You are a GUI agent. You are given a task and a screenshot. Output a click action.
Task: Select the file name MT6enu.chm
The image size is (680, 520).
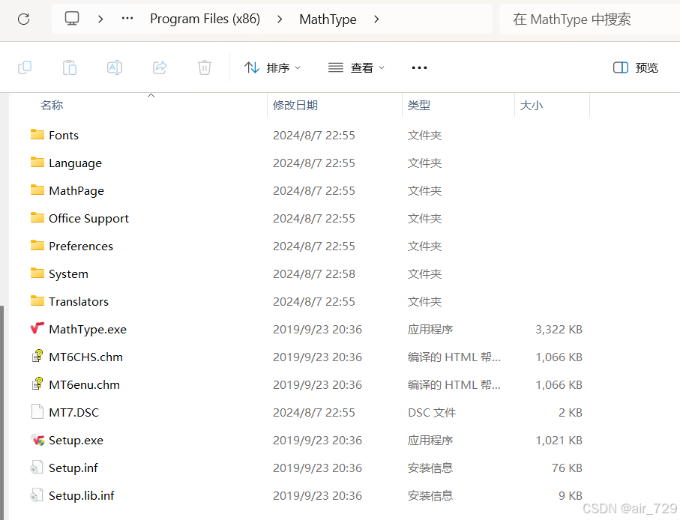pyautogui.click(x=84, y=385)
